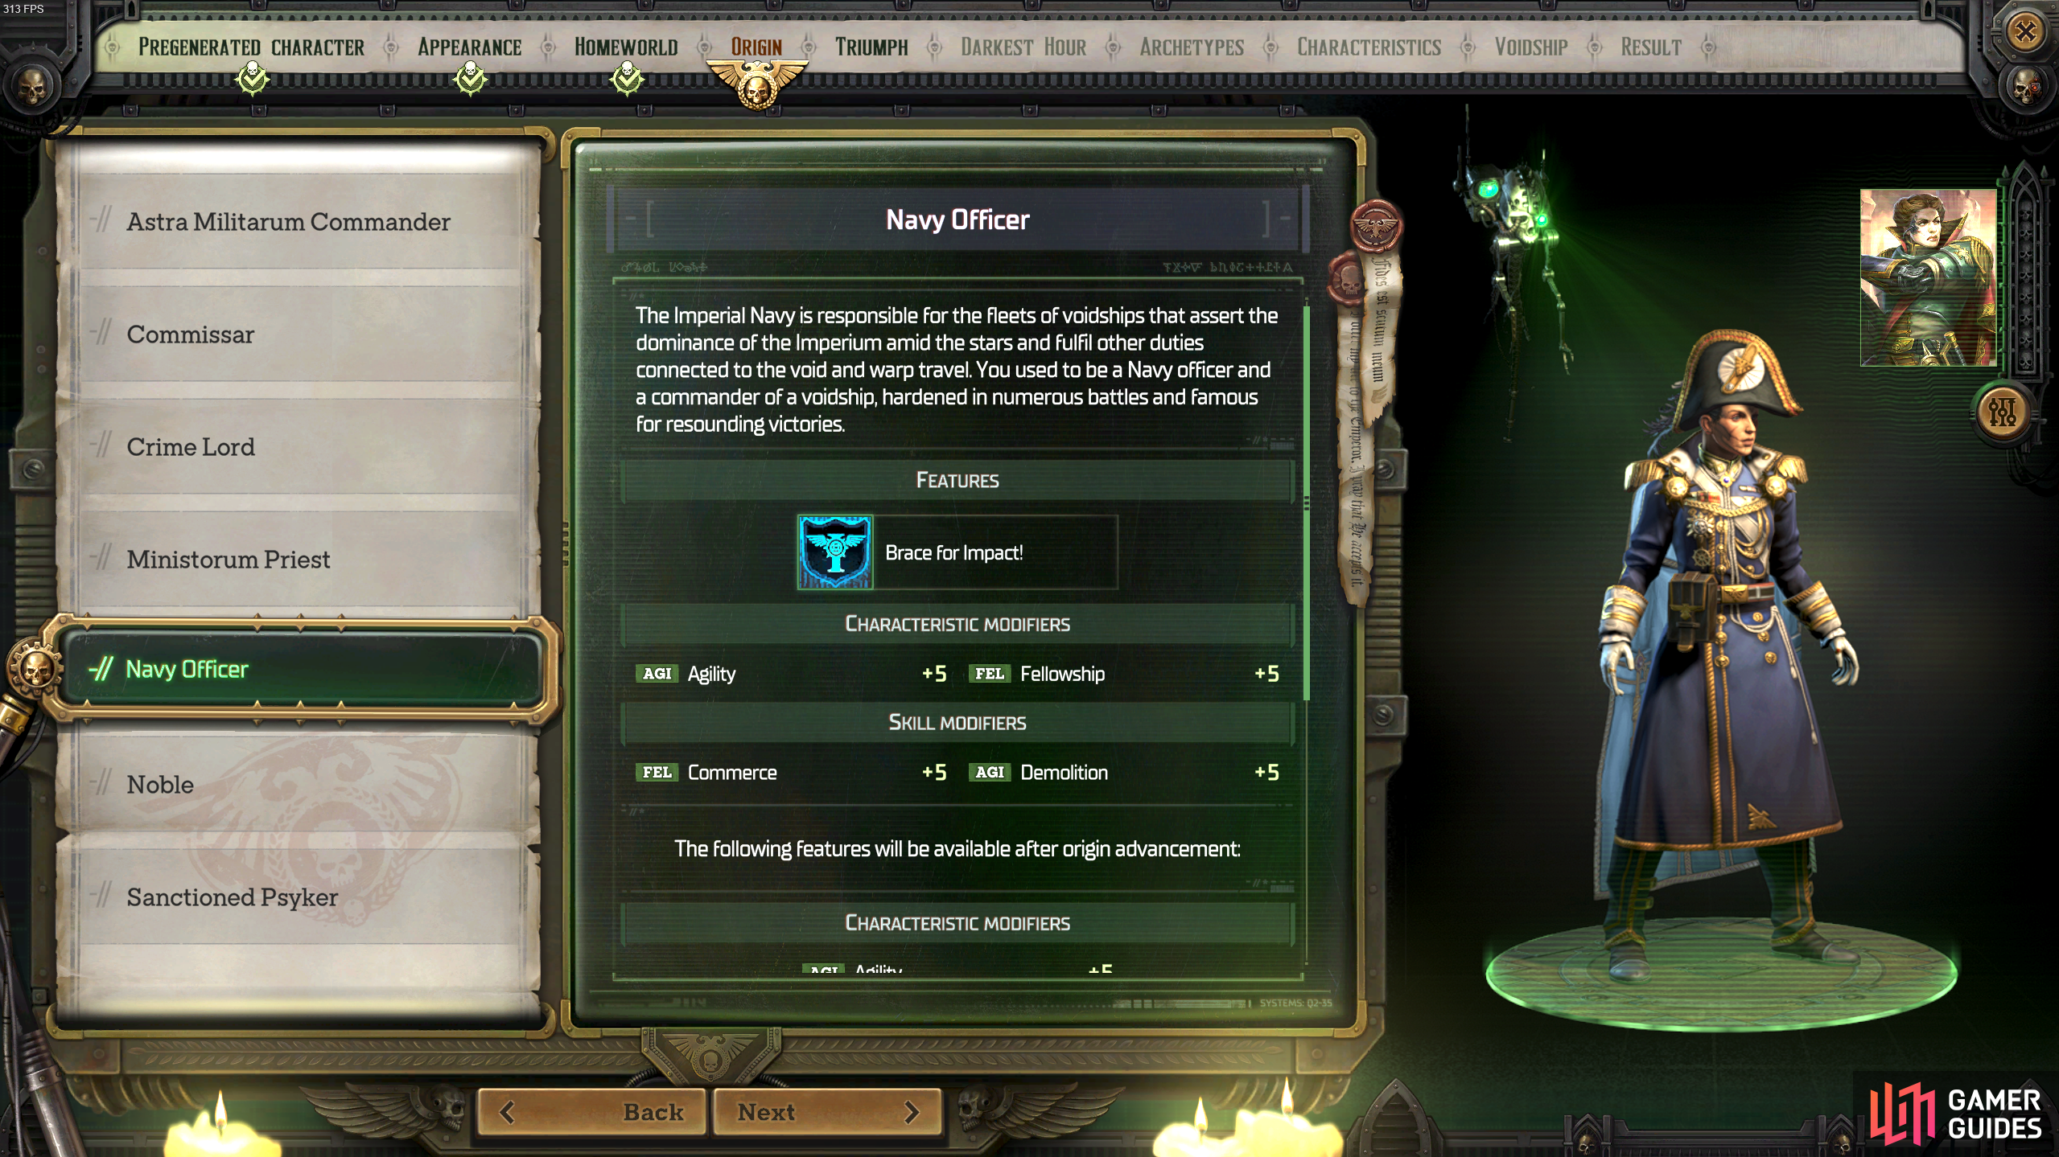Open the visual settings icon beside the character

[x=2002, y=412]
